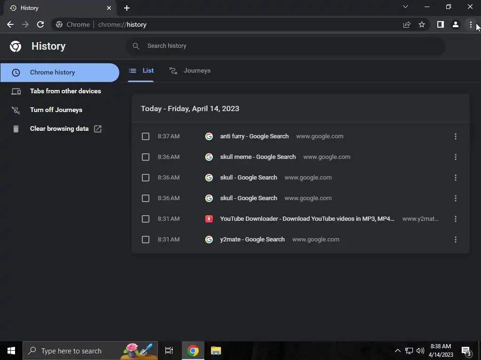Check the YouTube Downloader history entry
Screen dimensions: 481x360
(146, 219)
